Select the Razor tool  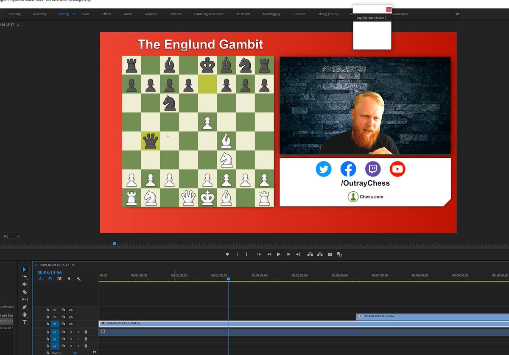coord(25,292)
